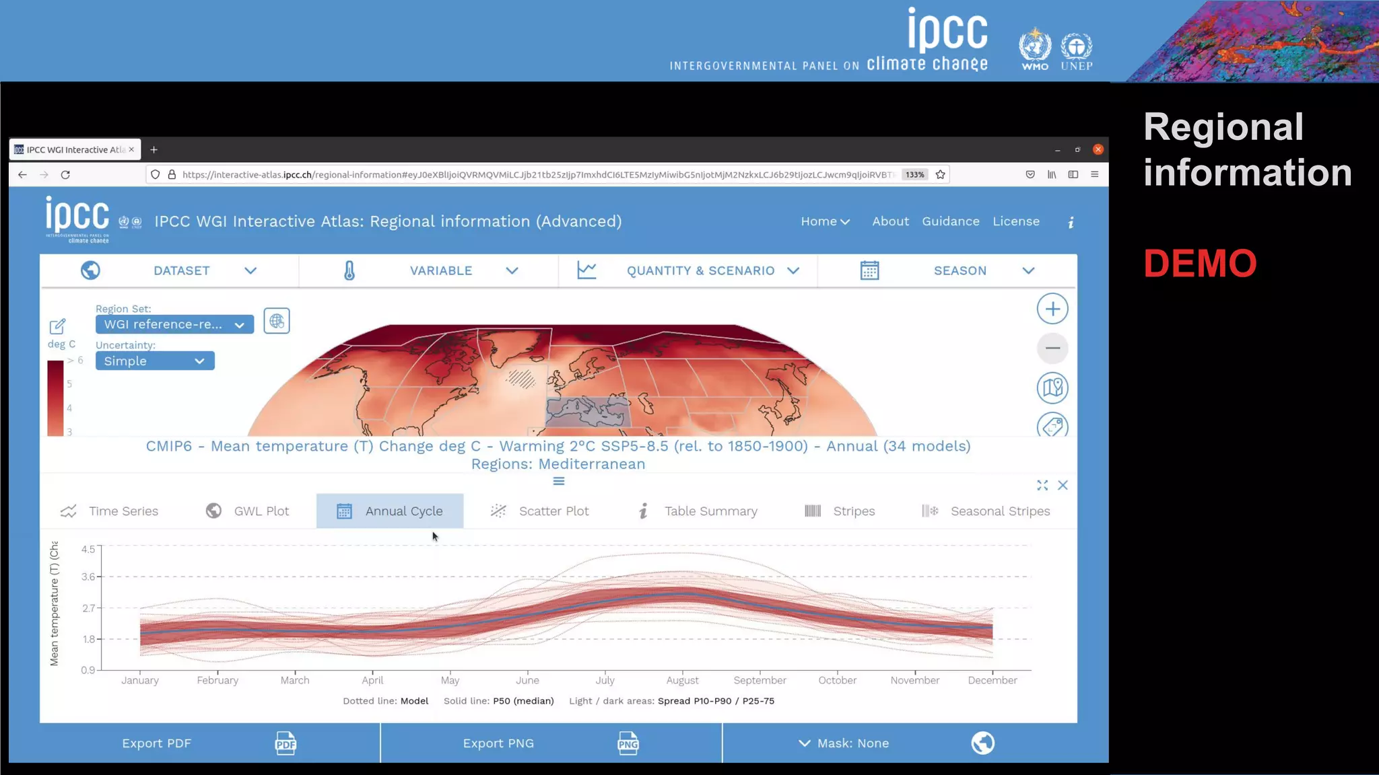Open the map layers icon
Viewport: 1379px width, 775px height.
(1052, 387)
